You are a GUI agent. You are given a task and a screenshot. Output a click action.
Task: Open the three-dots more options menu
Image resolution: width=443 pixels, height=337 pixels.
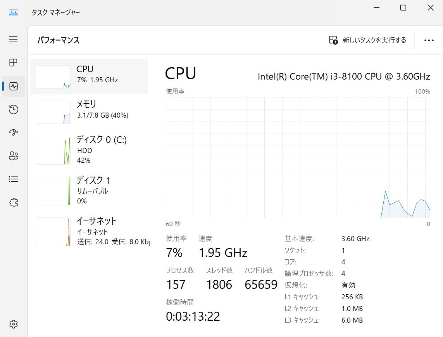pyautogui.click(x=429, y=40)
